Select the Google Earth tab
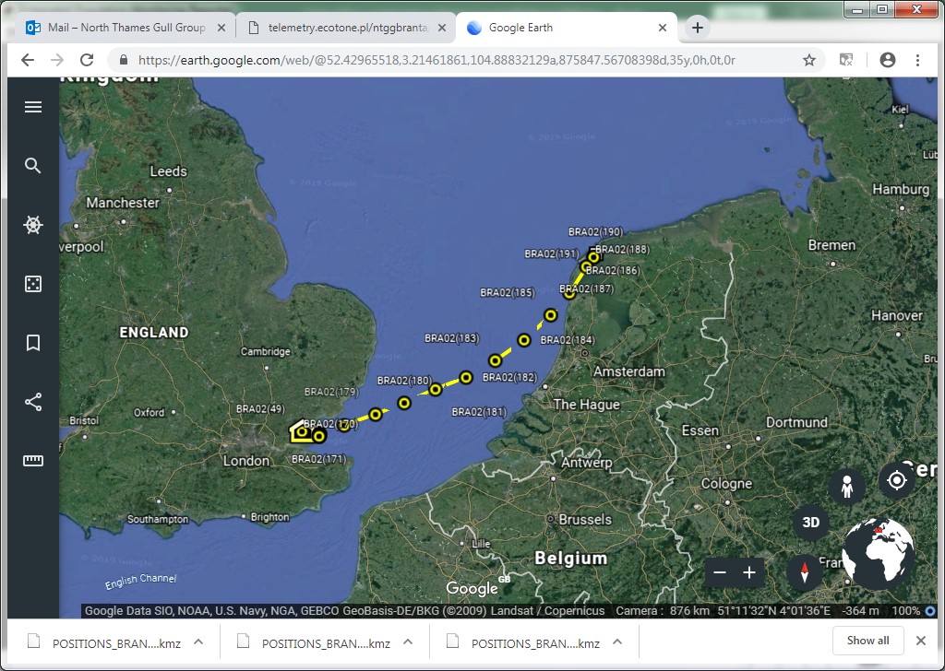This screenshot has width=945, height=671. (x=567, y=28)
